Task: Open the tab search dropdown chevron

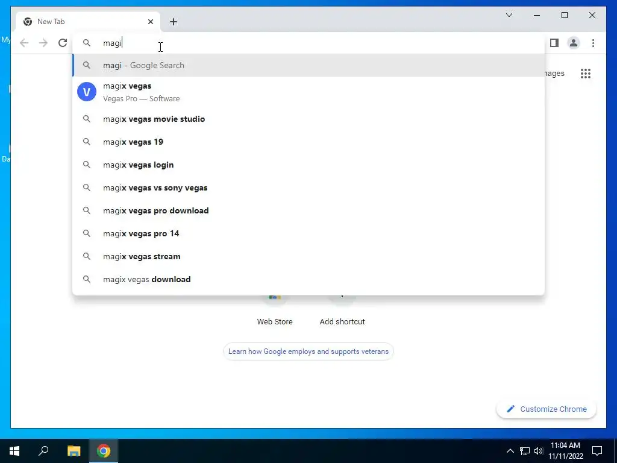Action: 509,15
